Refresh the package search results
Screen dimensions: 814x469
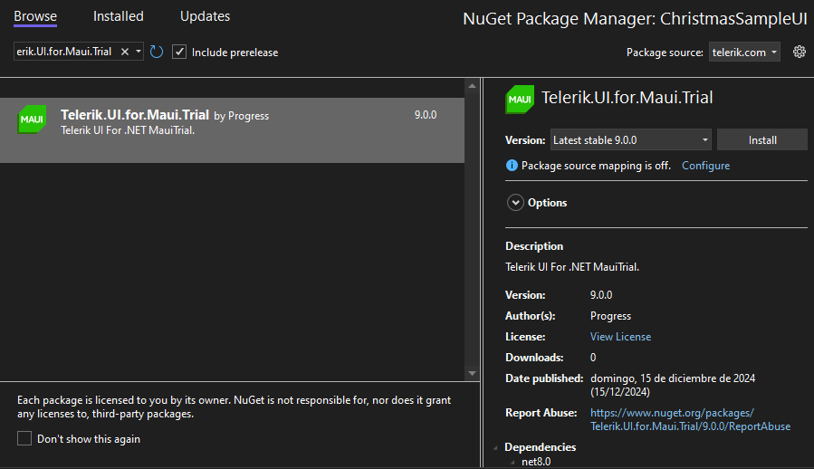tap(157, 52)
